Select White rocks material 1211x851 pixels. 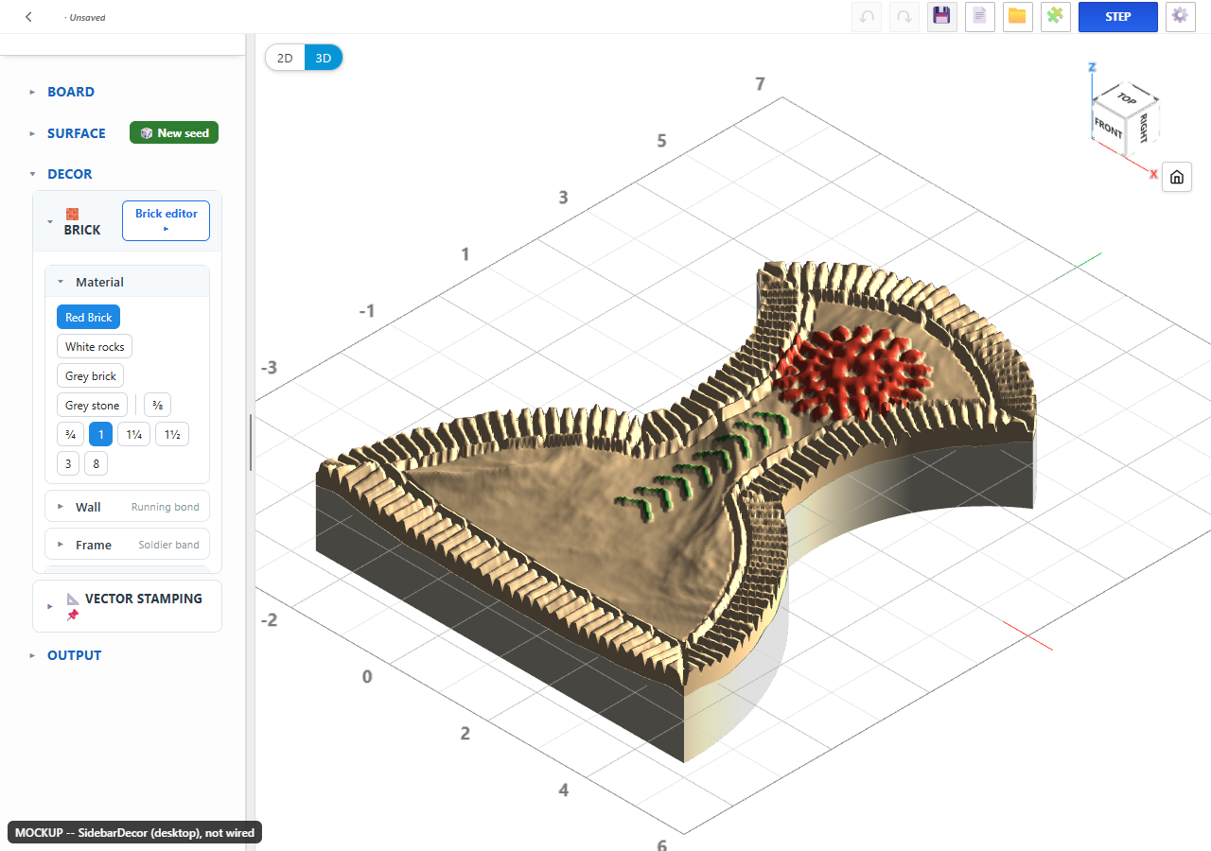click(95, 347)
